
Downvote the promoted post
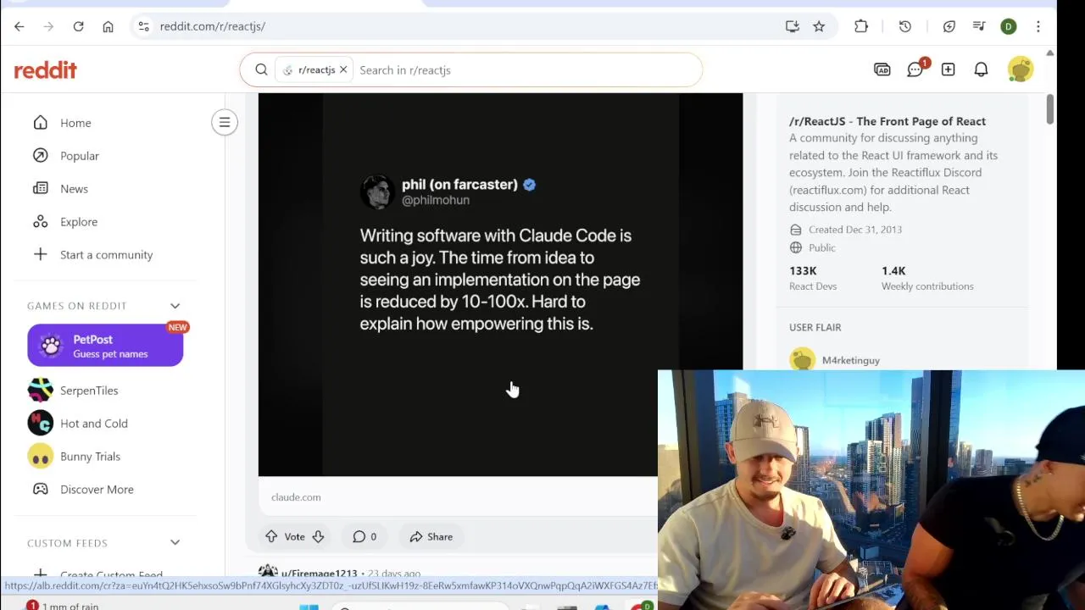point(318,536)
